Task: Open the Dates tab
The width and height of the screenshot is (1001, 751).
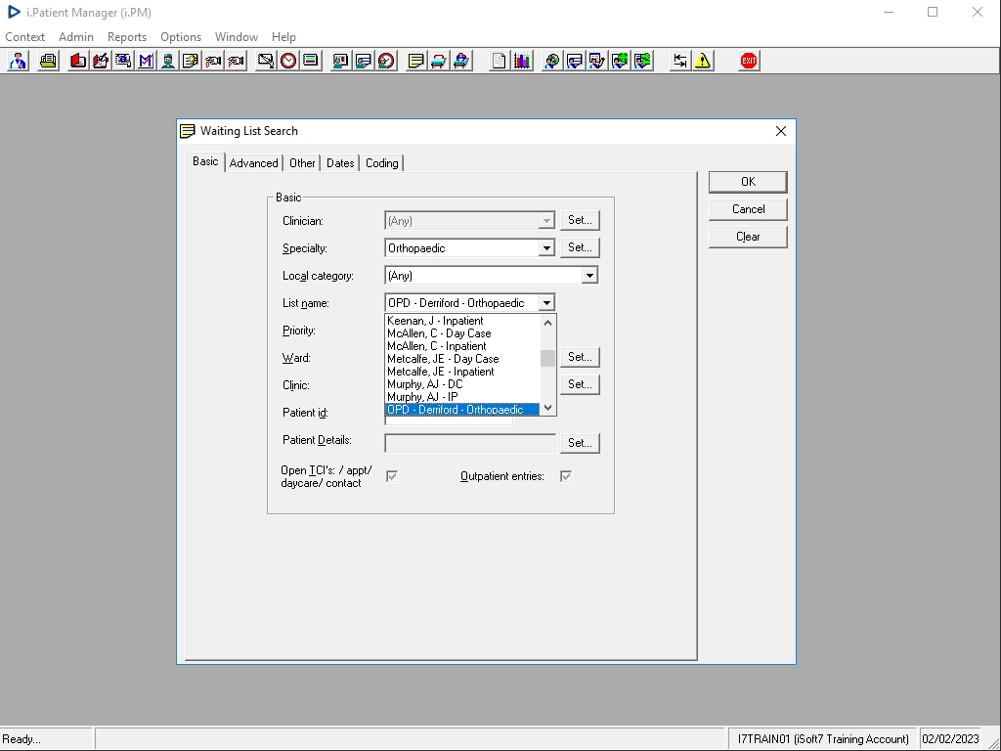Action: click(340, 163)
